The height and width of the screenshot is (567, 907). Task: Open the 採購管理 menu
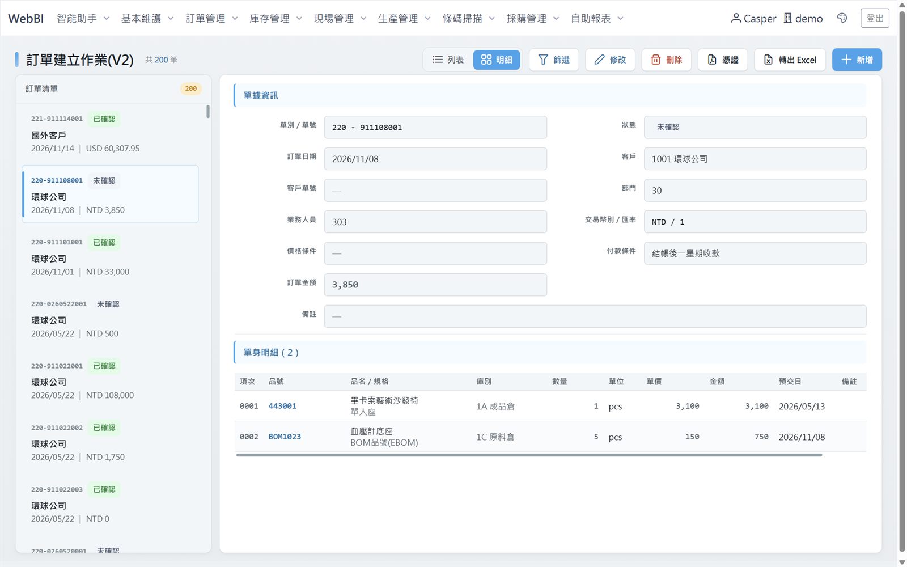[533, 18]
